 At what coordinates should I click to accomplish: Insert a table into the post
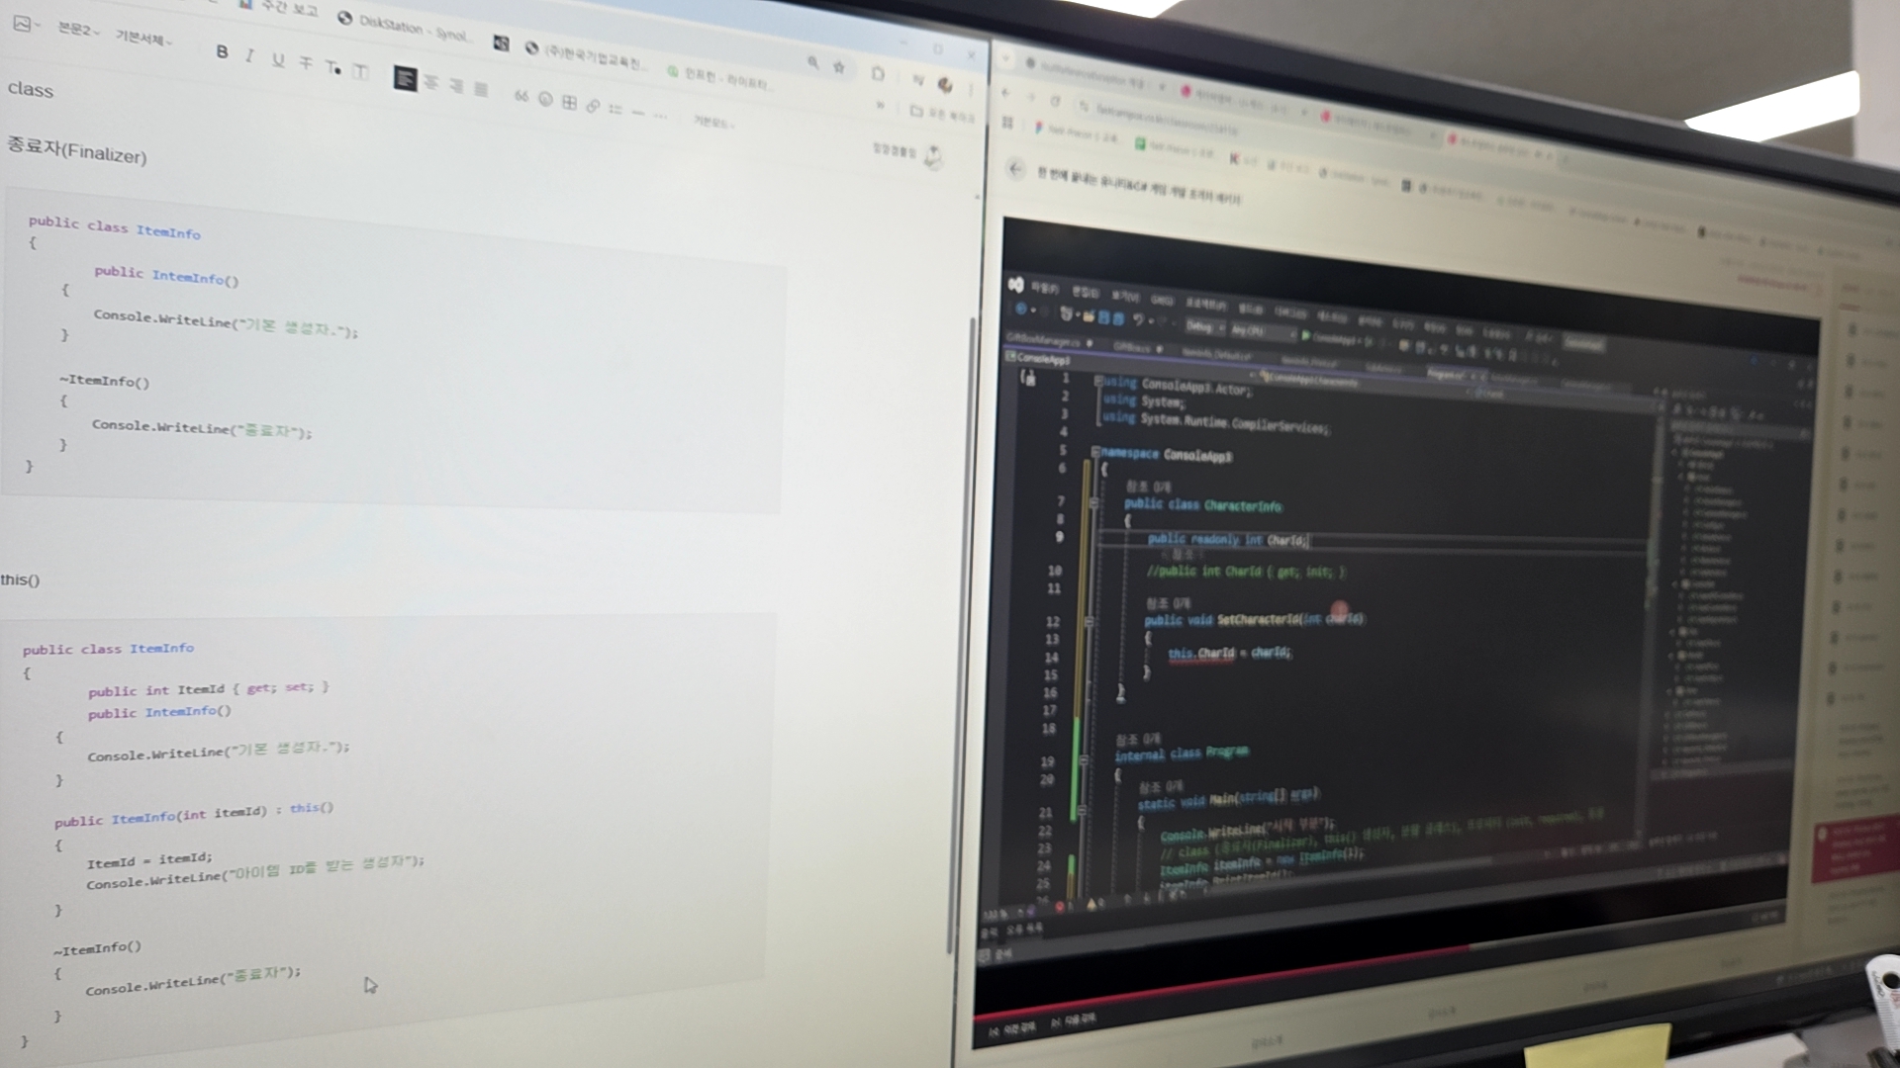click(x=569, y=103)
